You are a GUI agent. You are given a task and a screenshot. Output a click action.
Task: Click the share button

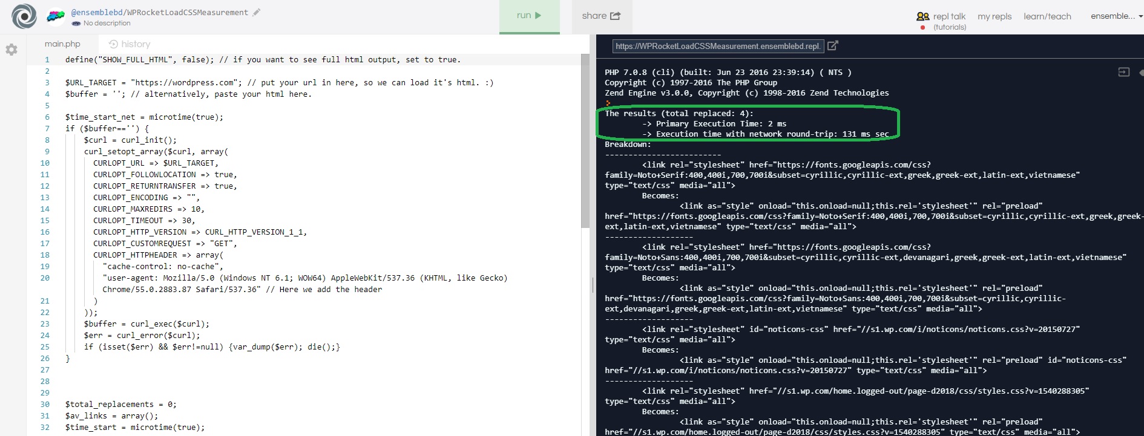(602, 16)
